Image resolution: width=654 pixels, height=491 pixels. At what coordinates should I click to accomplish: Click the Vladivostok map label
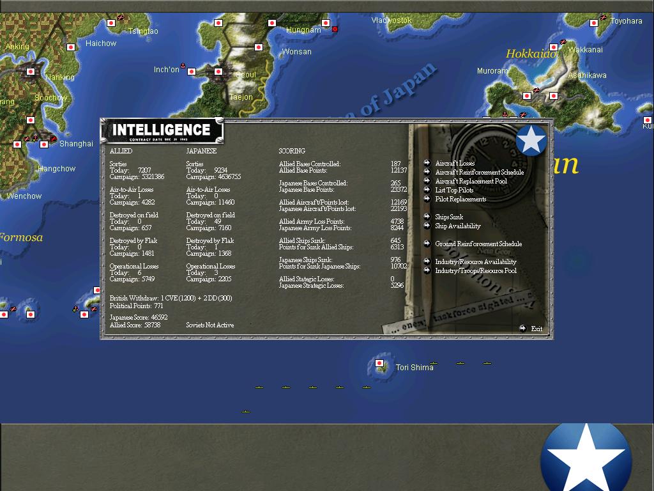point(392,20)
